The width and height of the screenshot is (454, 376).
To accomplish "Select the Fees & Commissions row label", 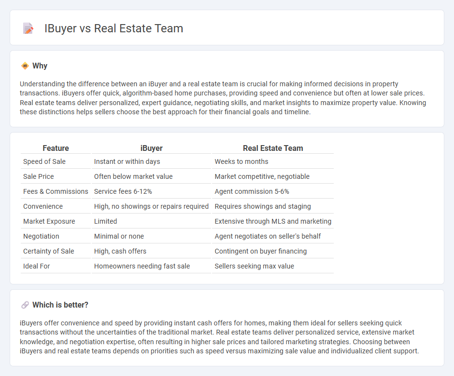I will (56, 191).
